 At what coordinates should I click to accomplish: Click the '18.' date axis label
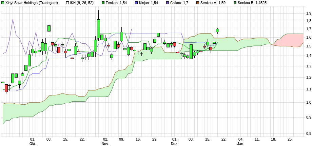pyautogui.click(x=274, y=140)
